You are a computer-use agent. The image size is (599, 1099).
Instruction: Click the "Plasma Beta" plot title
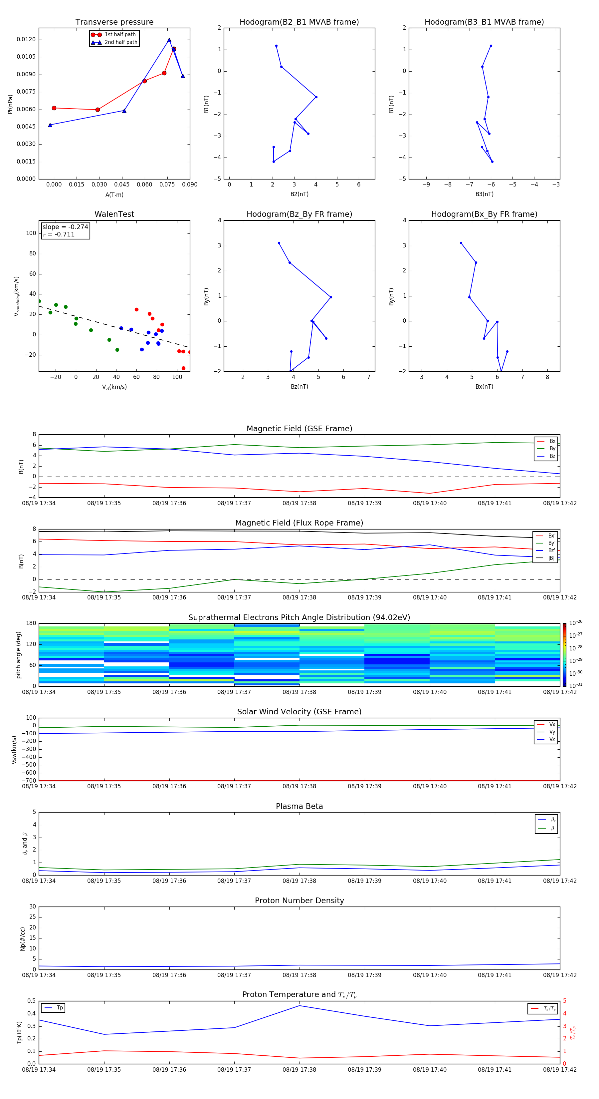299,806
